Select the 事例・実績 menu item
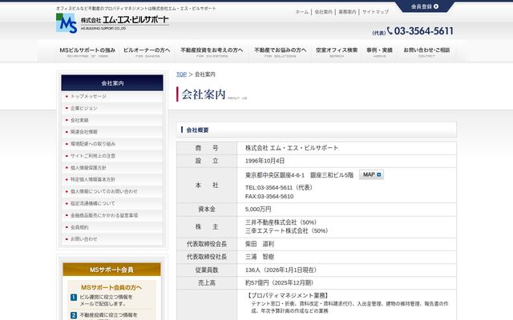This screenshot has width=513, height=320. click(x=379, y=52)
